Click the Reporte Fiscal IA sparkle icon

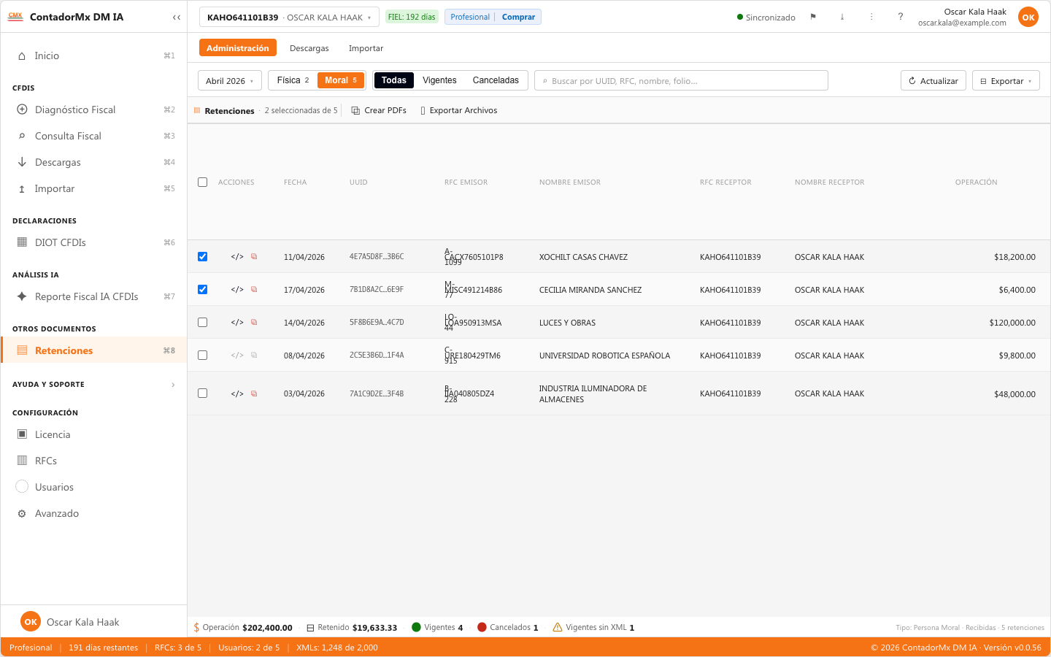22,296
